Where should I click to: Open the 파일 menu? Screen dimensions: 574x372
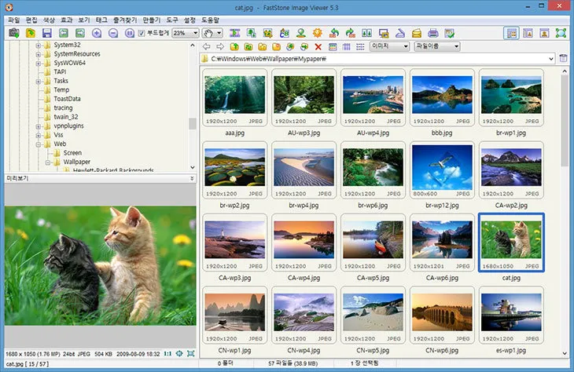[x=13, y=19]
